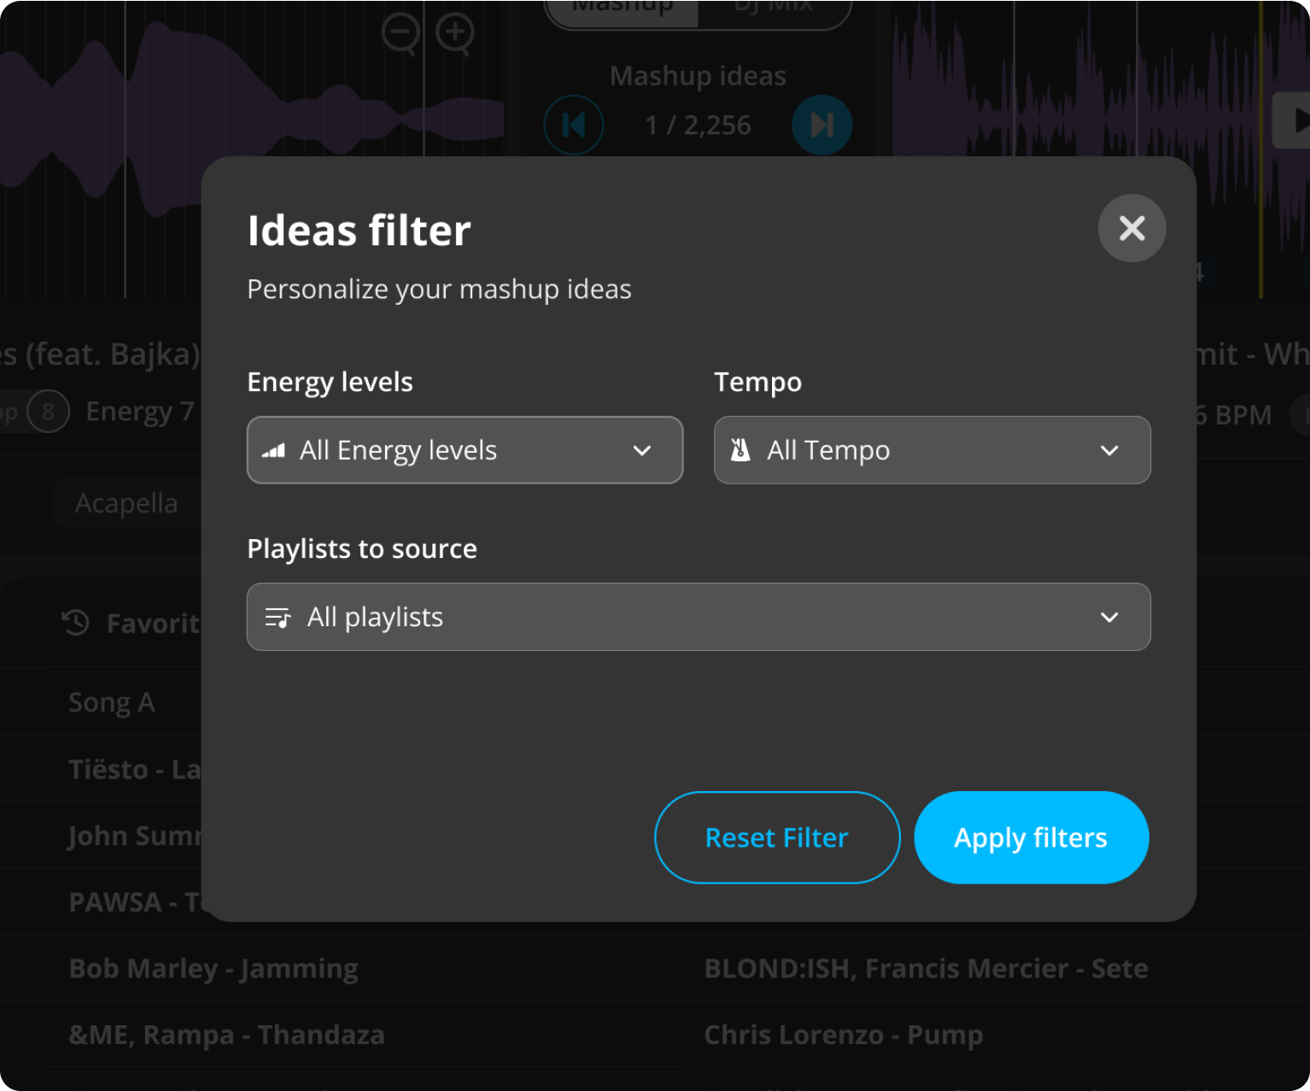This screenshot has height=1091, width=1310.
Task: Close the Ideas filter dialog
Action: pyautogui.click(x=1132, y=228)
